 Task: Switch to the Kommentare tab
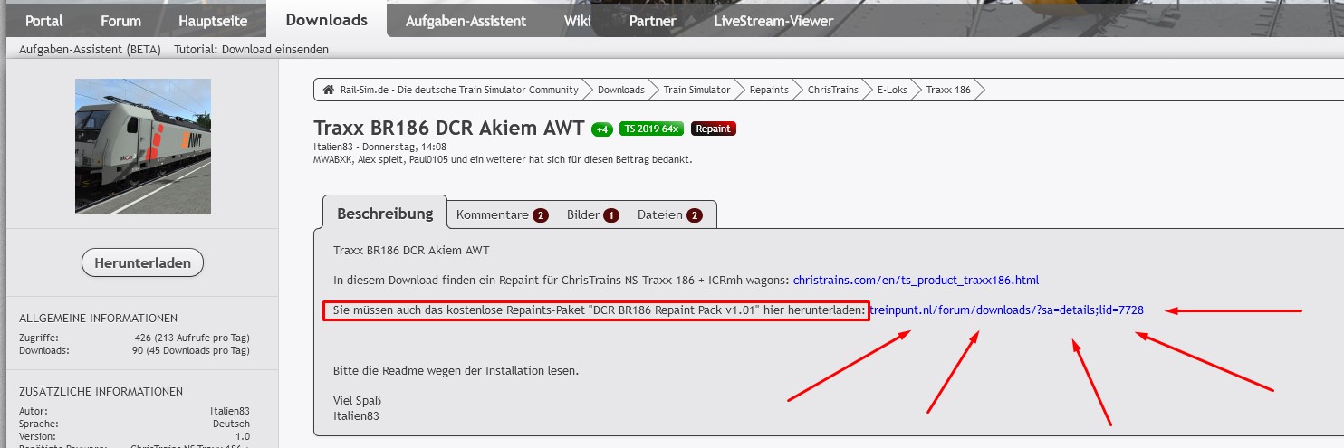pyautogui.click(x=502, y=215)
